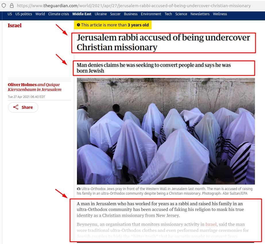
Task: Open the Middle East section
Action: coord(82,14)
